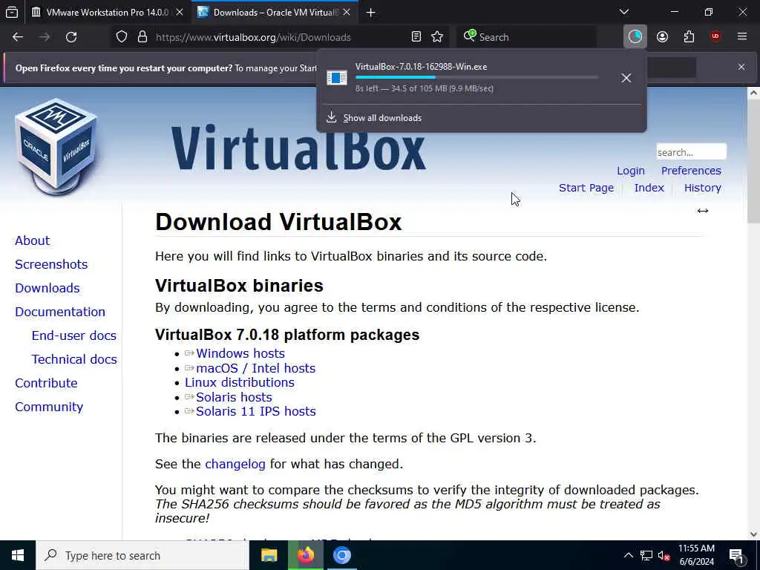
Task: Click the wide-page toggle arrow icon
Action: coord(703,210)
